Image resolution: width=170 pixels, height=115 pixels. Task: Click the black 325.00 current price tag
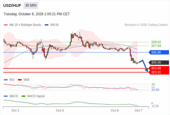(159, 62)
